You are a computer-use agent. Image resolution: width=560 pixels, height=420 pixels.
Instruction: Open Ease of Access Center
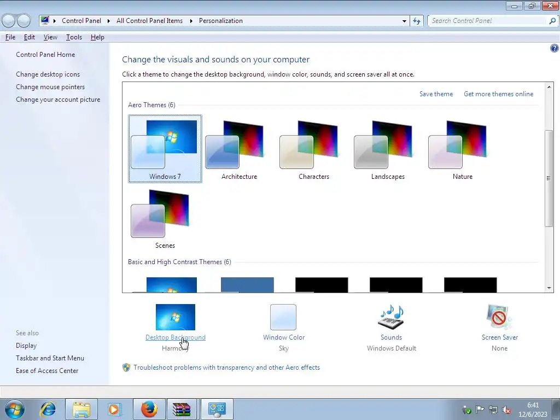pos(47,371)
